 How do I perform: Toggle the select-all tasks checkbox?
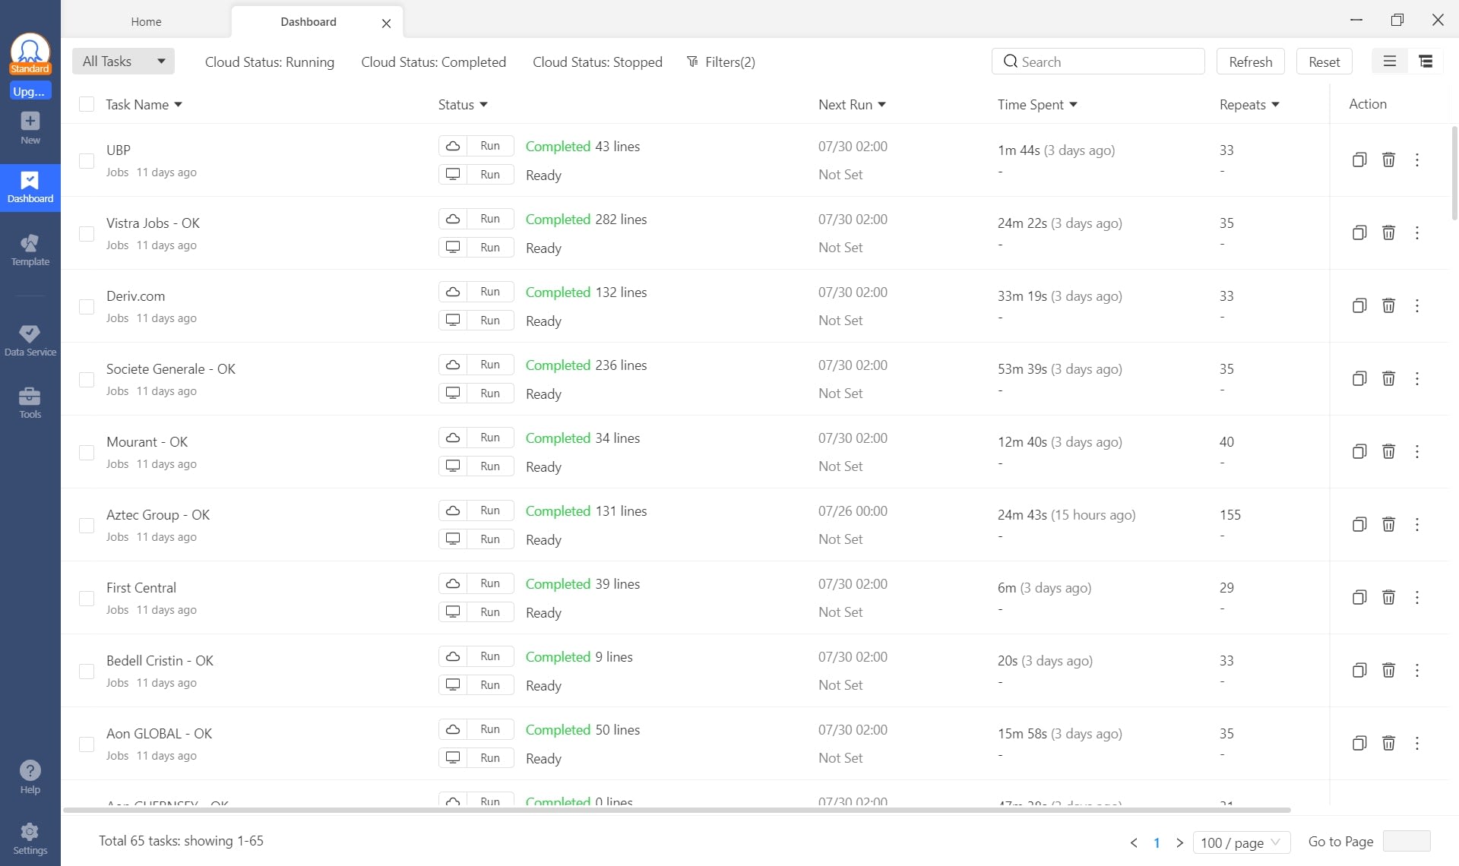click(x=87, y=104)
